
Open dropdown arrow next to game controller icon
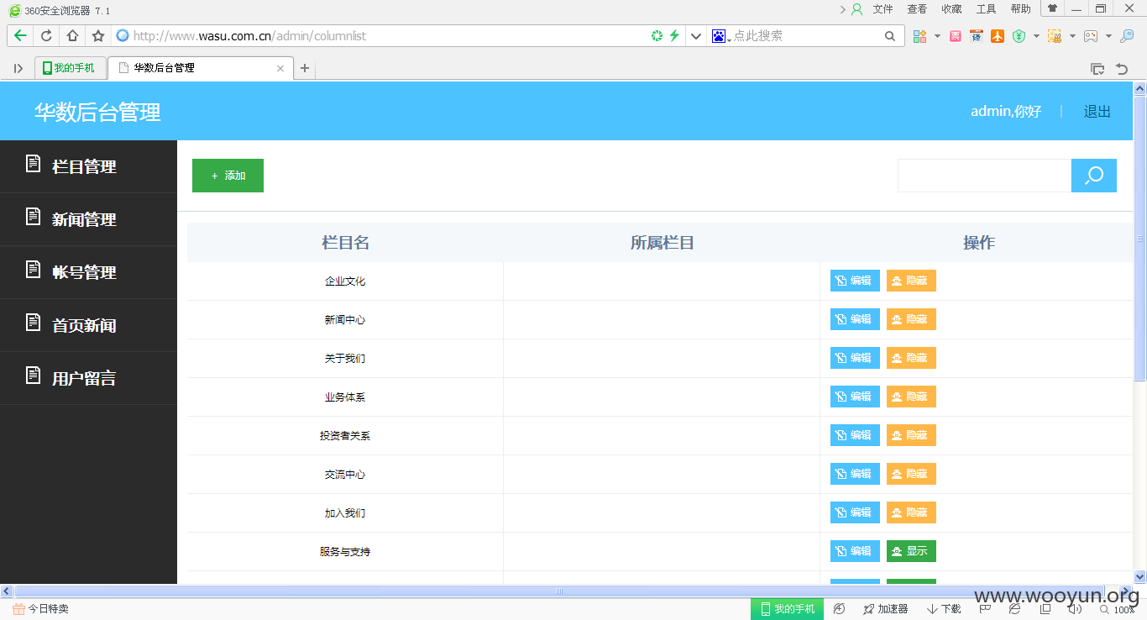(1108, 36)
